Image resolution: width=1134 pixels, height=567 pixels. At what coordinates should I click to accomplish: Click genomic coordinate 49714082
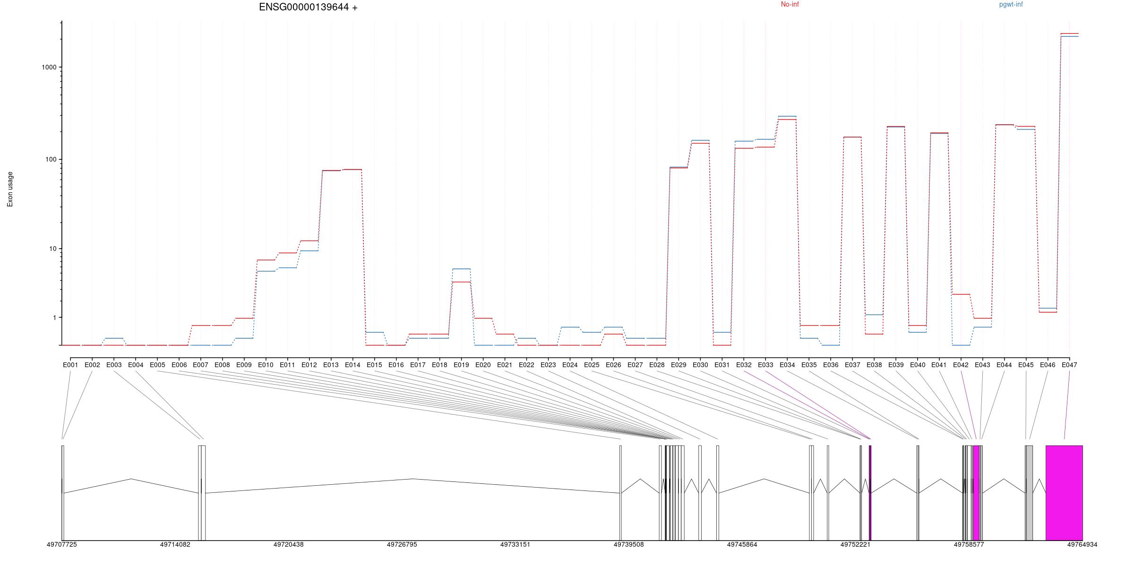[175, 544]
